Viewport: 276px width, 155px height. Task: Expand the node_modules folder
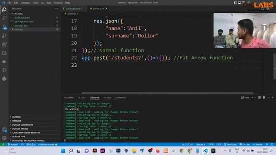34,18
